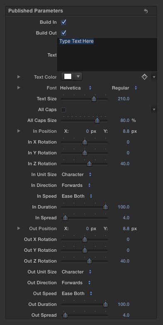Open the color popup arrow next to swatch
The height and width of the screenshot is (325, 163).
click(78, 77)
